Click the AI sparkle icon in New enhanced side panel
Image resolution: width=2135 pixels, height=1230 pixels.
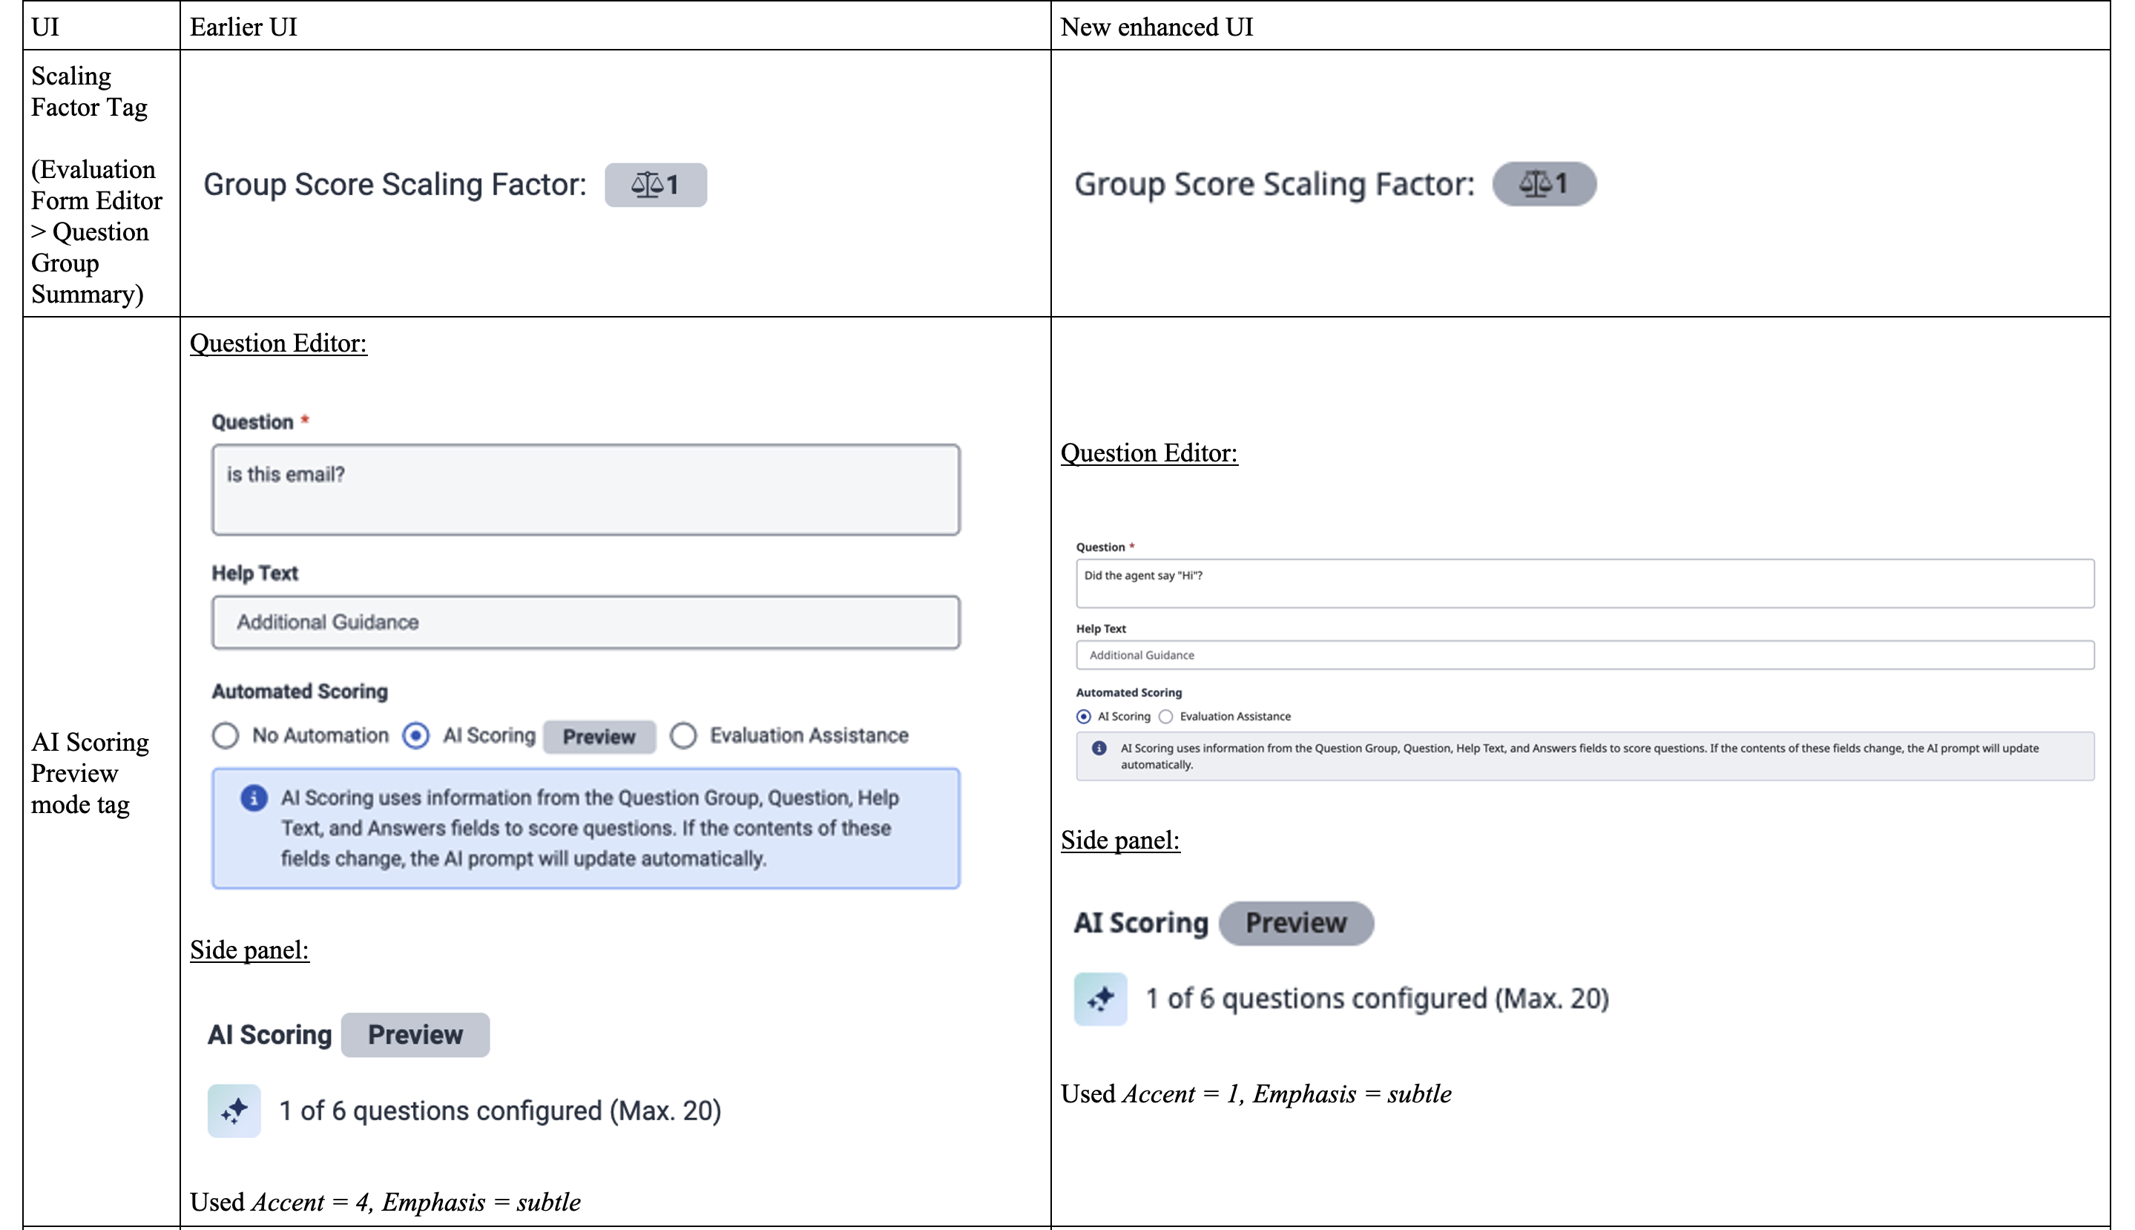coord(1099,999)
